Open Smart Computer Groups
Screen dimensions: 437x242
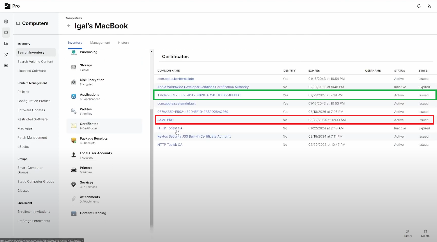(x=30, y=170)
